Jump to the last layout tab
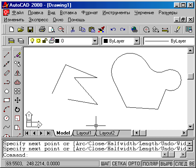 [x=49, y=133]
